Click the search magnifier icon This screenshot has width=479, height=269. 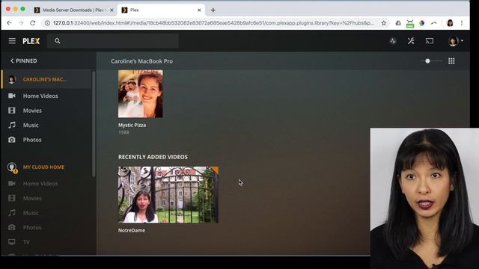tap(58, 40)
